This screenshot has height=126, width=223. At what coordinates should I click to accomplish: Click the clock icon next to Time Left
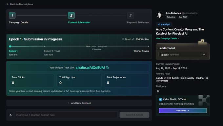(x=123, y=39)
